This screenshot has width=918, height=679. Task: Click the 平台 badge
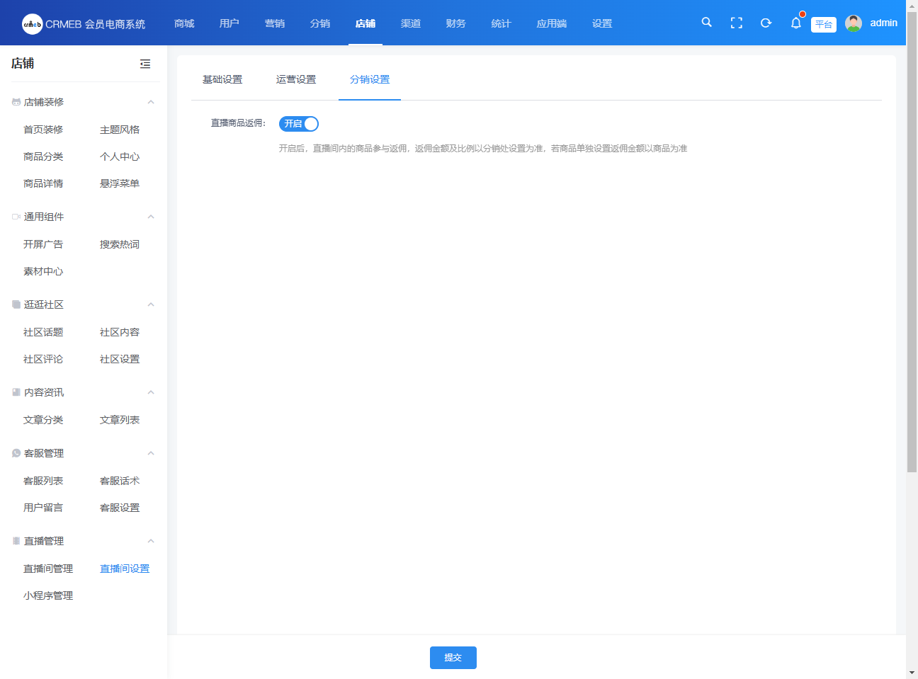(x=823, y=24)
